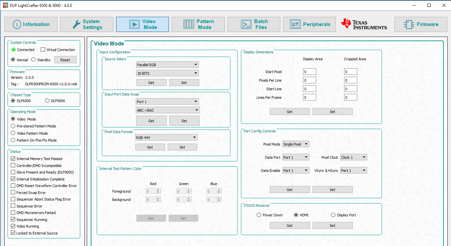Viewport: 451px width, 246px height.
Task: Open the Data Enable dropdown
Action: 296,171
